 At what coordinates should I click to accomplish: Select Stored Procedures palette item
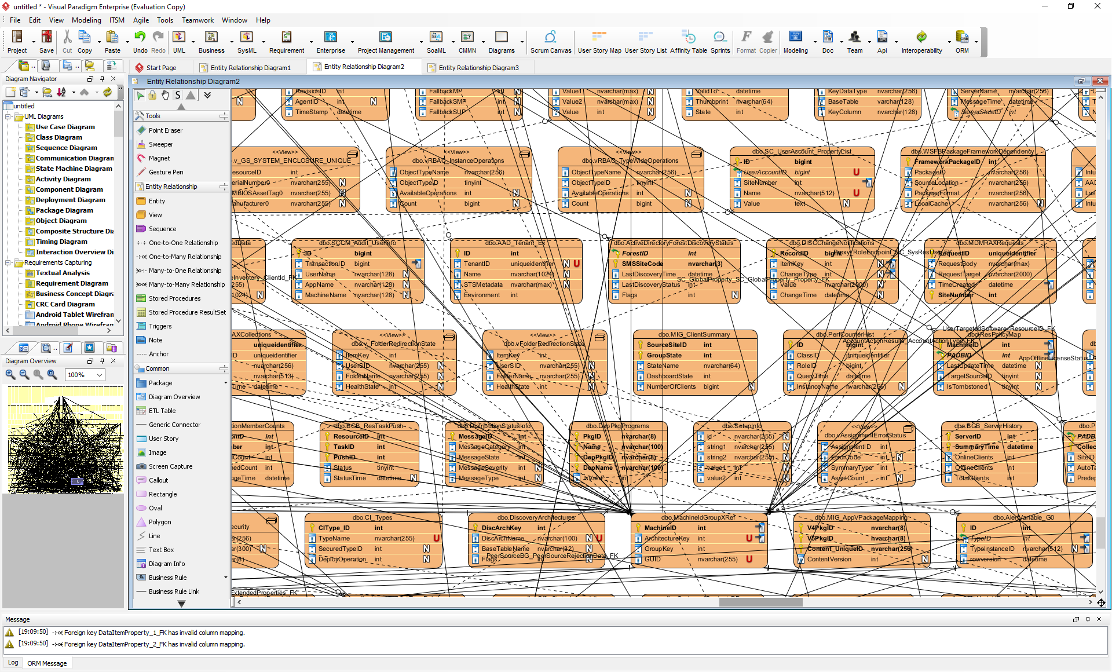click(174, 298)
